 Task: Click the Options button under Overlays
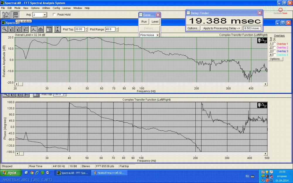tap(275, 59)
